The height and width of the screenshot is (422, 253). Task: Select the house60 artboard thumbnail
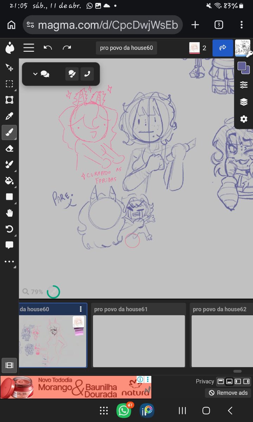click(x=53, y=341)
